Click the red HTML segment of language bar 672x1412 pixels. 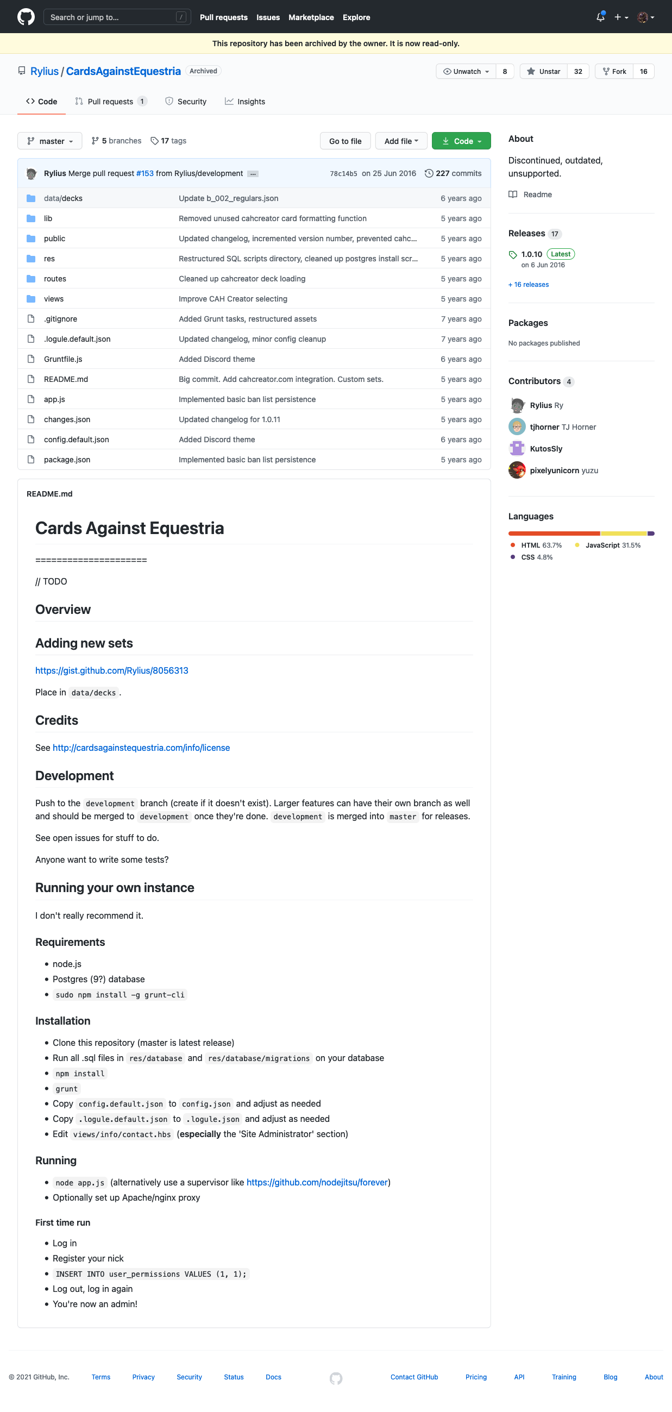554,534
